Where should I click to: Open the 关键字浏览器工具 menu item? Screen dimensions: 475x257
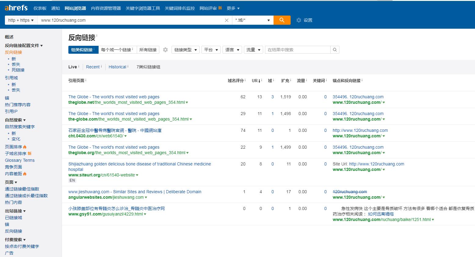tap(143, 8)
